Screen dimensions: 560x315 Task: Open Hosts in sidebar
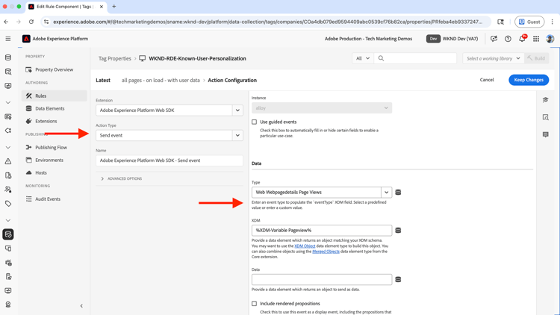(x=55, y=172)
